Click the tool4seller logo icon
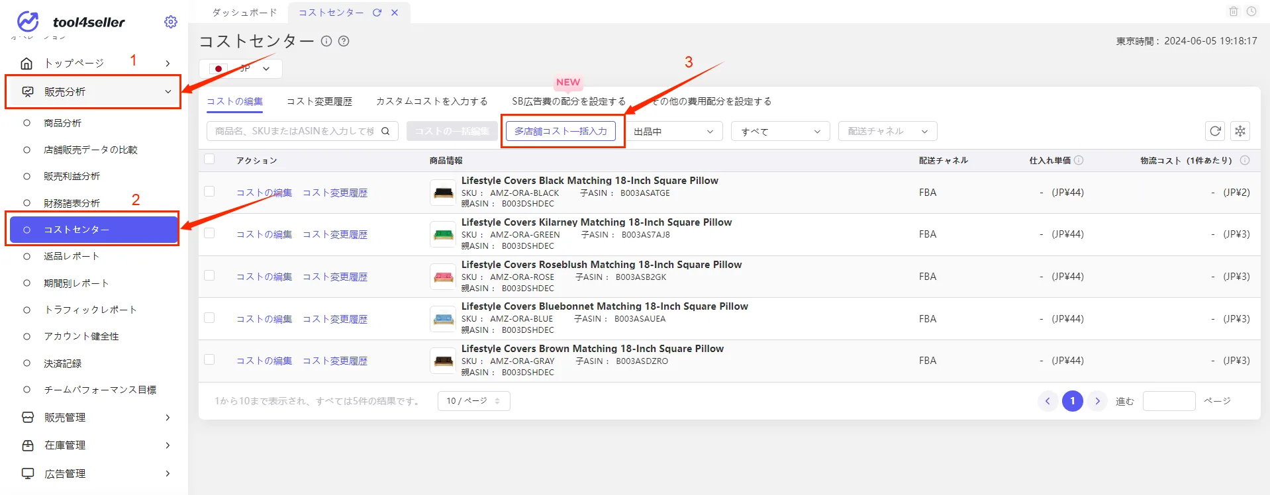 point(28,21)
